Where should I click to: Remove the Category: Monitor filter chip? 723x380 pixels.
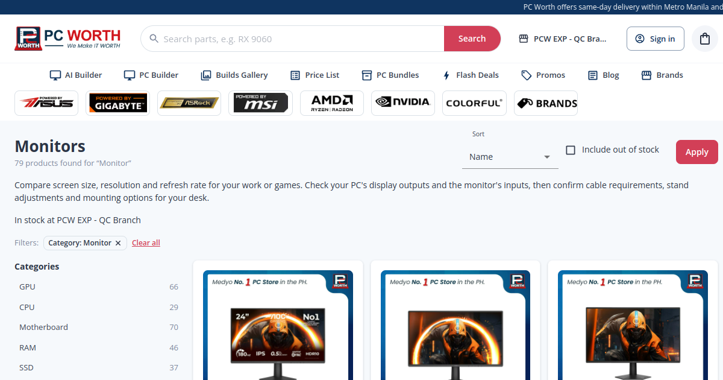click(118, 243)
